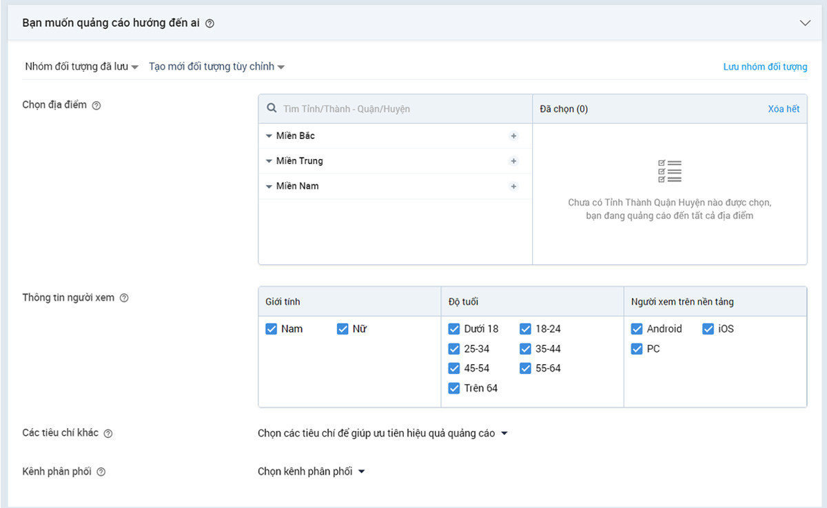Toggle the Trên 64 age checkbox
This screenshot has height=508, width=827.
coord(454,388)
